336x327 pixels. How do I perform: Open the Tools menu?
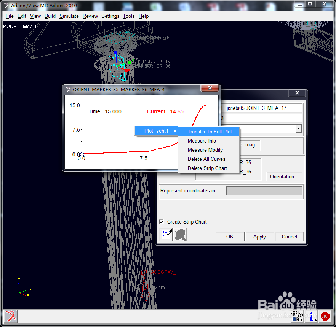(129, 16)
